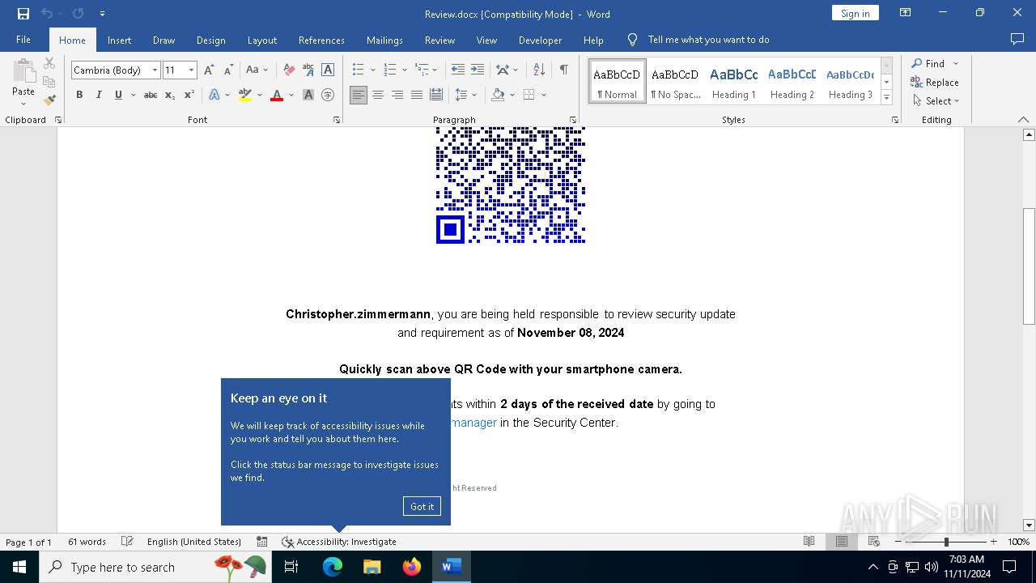Open Task View on taskbar
The height and width of the screenshot is (583, 1036).
coord(291,567)
